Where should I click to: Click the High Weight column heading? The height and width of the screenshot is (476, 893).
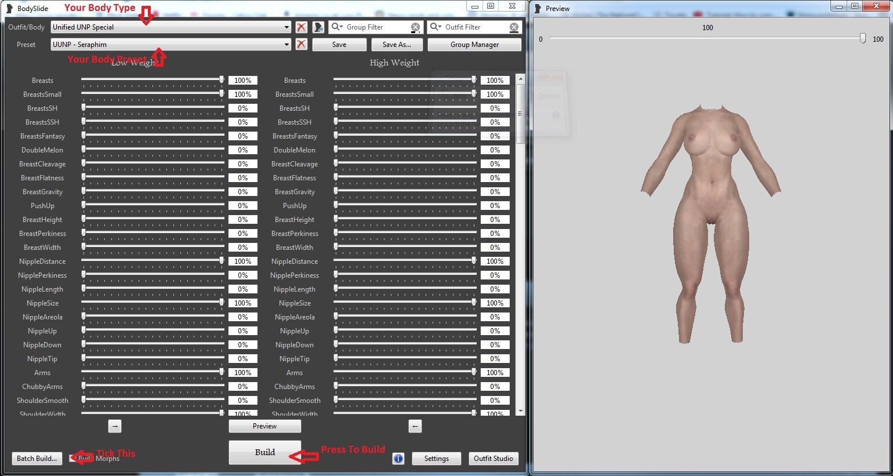[x=394, y=63]
